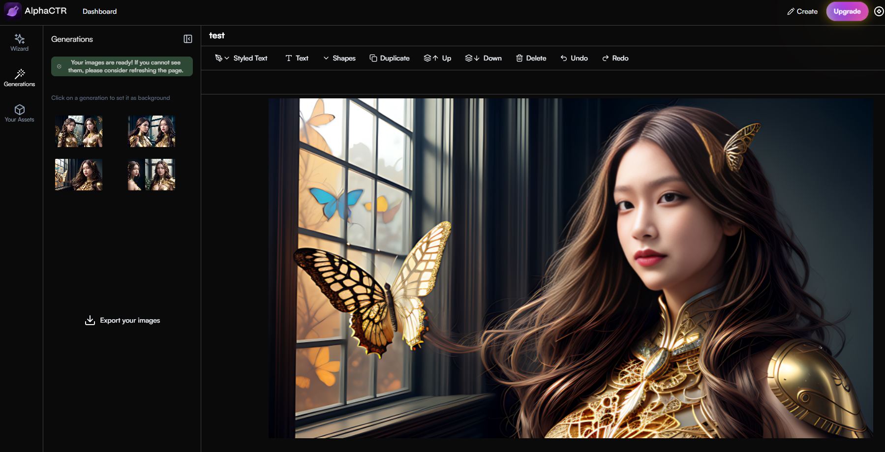
Task: Duplicate the selected element
Action: (390, 58)
